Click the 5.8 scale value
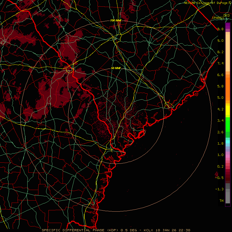This screenshot has height=232, width=232. [220, 86]
